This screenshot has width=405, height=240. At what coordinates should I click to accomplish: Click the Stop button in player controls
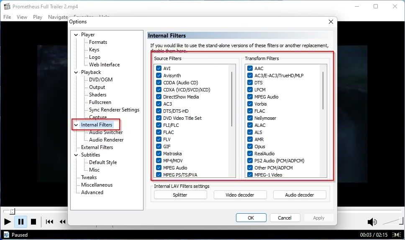tap(33, 222)
